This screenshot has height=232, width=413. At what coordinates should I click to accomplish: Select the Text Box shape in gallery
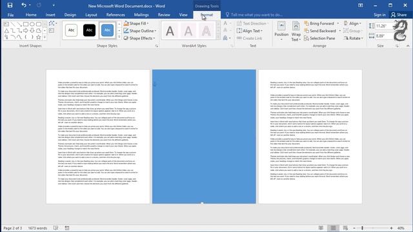point(6,24)
